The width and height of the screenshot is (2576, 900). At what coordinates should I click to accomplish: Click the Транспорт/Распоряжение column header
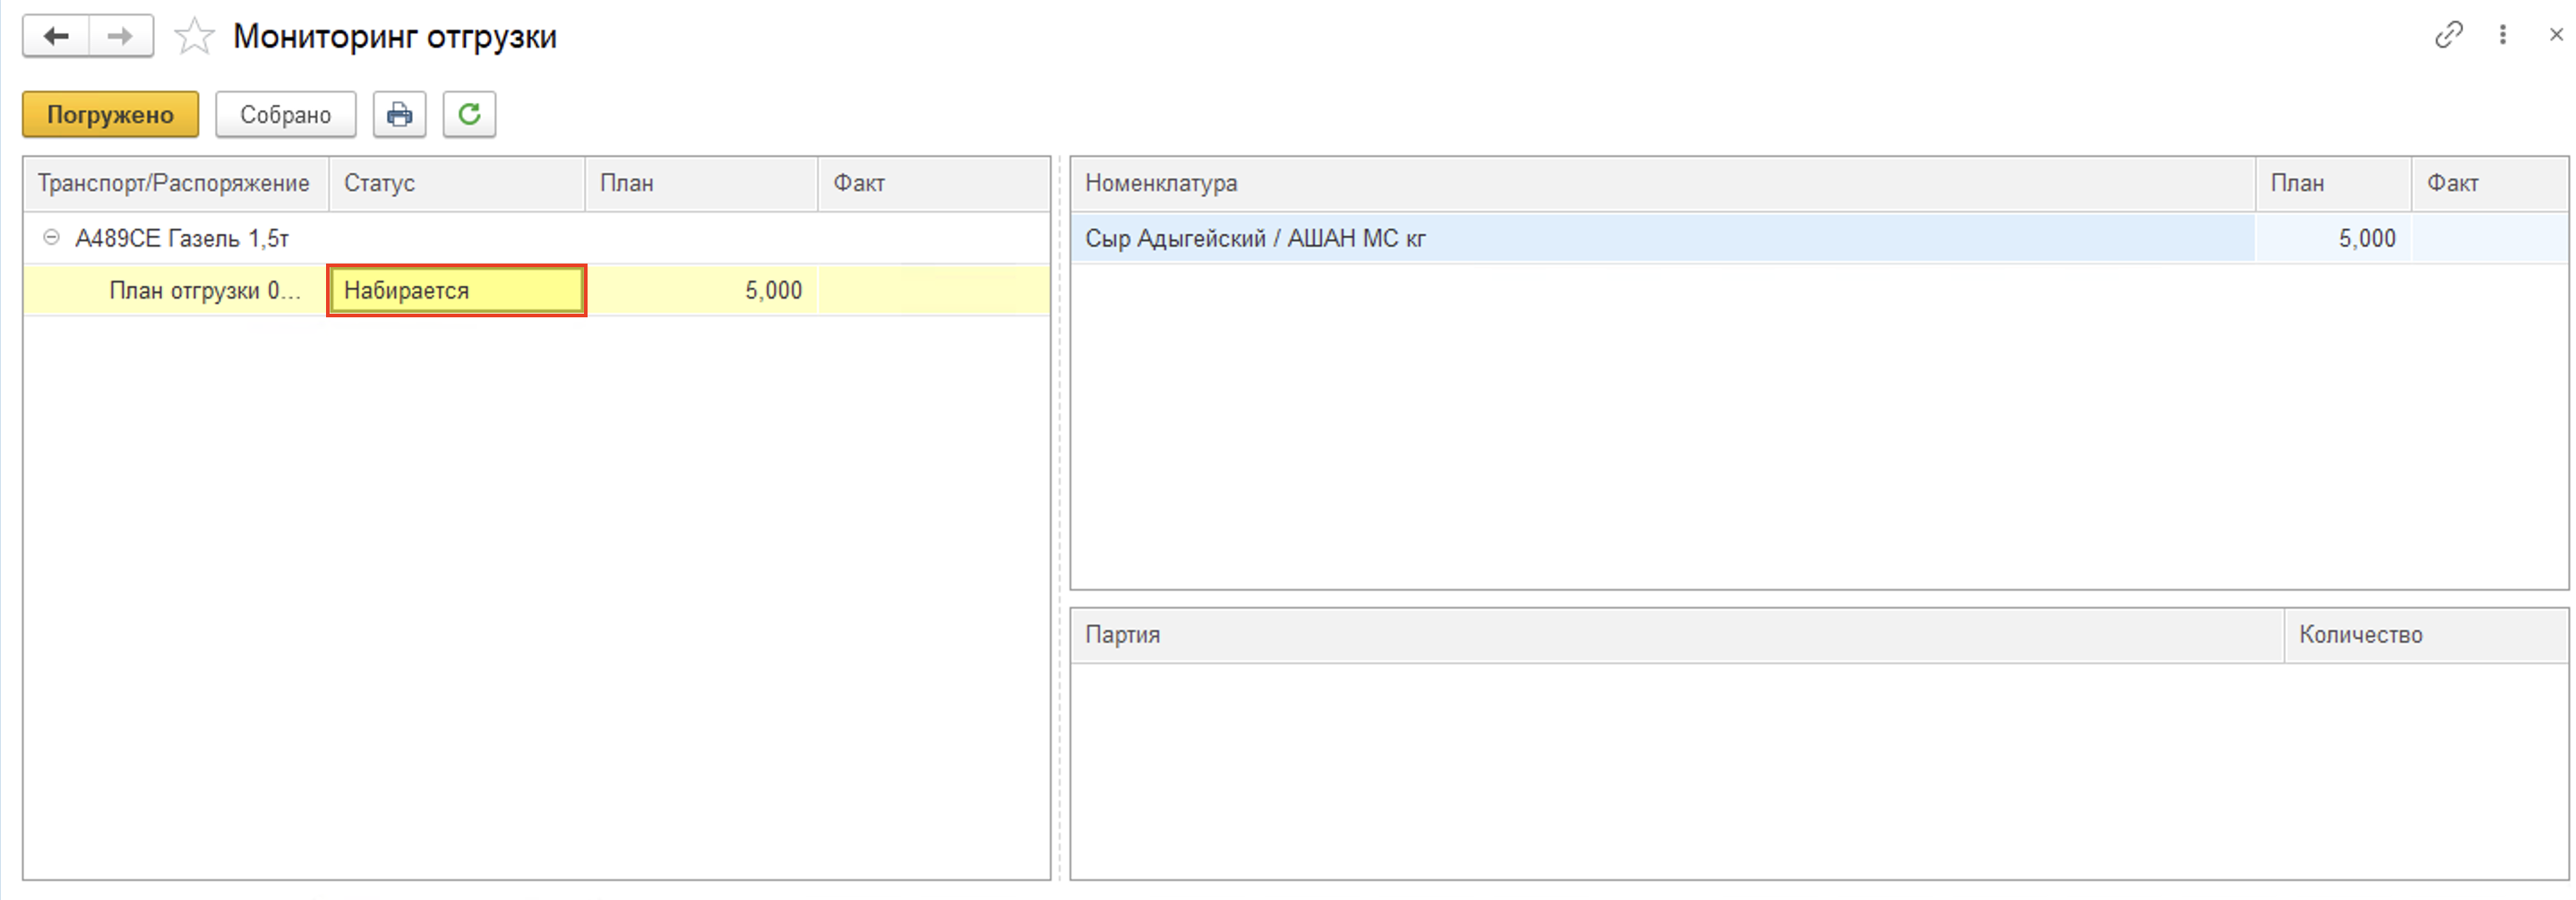click(x=174, y=184)
